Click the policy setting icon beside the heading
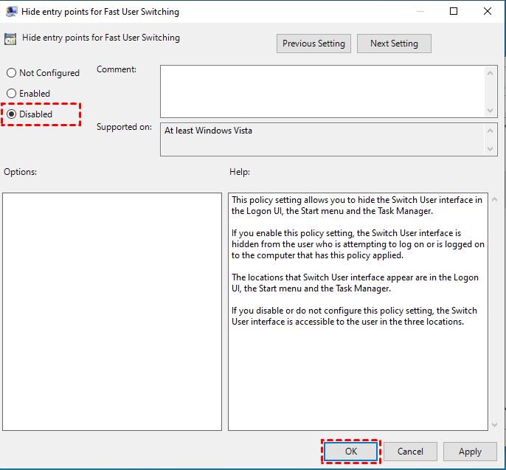Screen dimensions: 506x470 [x=11, y=39]
